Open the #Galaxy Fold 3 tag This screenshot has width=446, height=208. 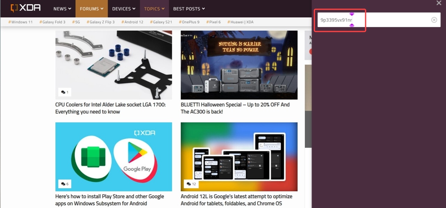(52, 22)
